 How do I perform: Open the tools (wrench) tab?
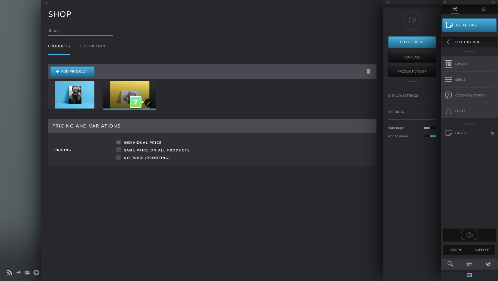coord(455,9)
